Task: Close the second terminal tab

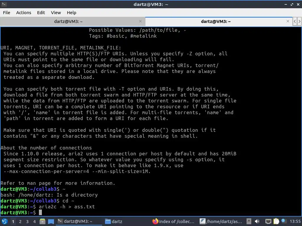Action: tap(288, 21)
